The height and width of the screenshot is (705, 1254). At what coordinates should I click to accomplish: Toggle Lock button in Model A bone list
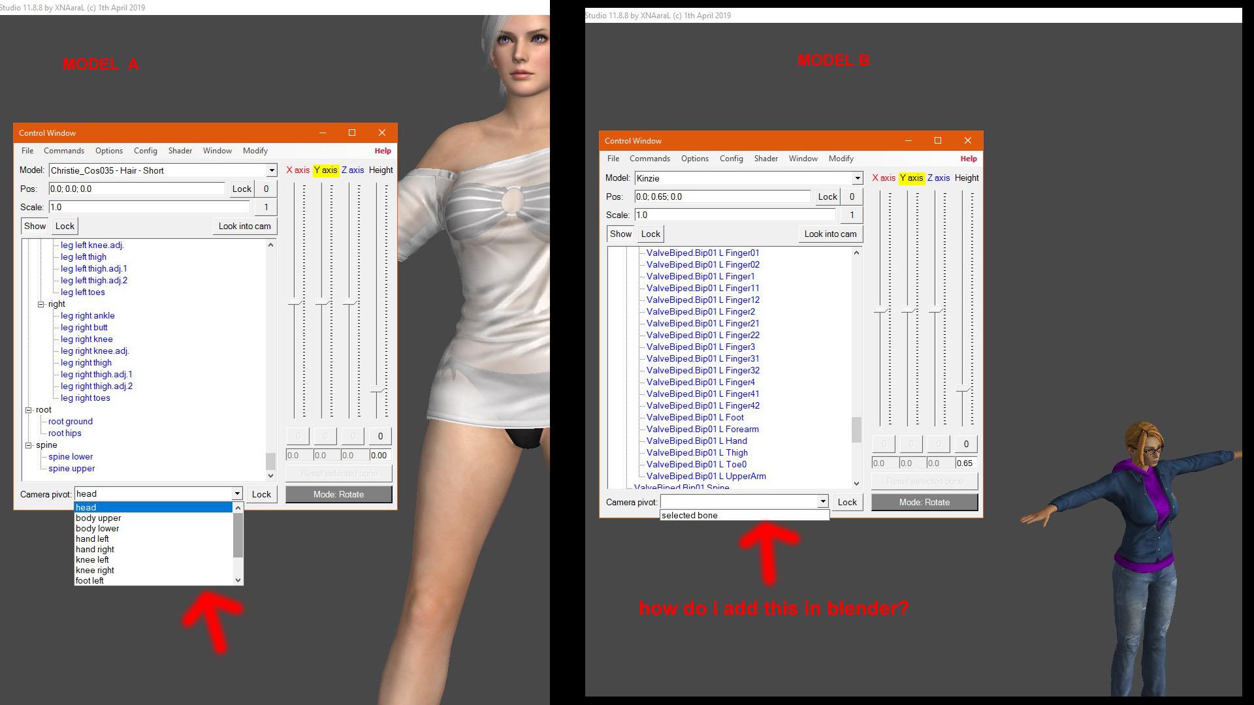(x=64, y=225)
